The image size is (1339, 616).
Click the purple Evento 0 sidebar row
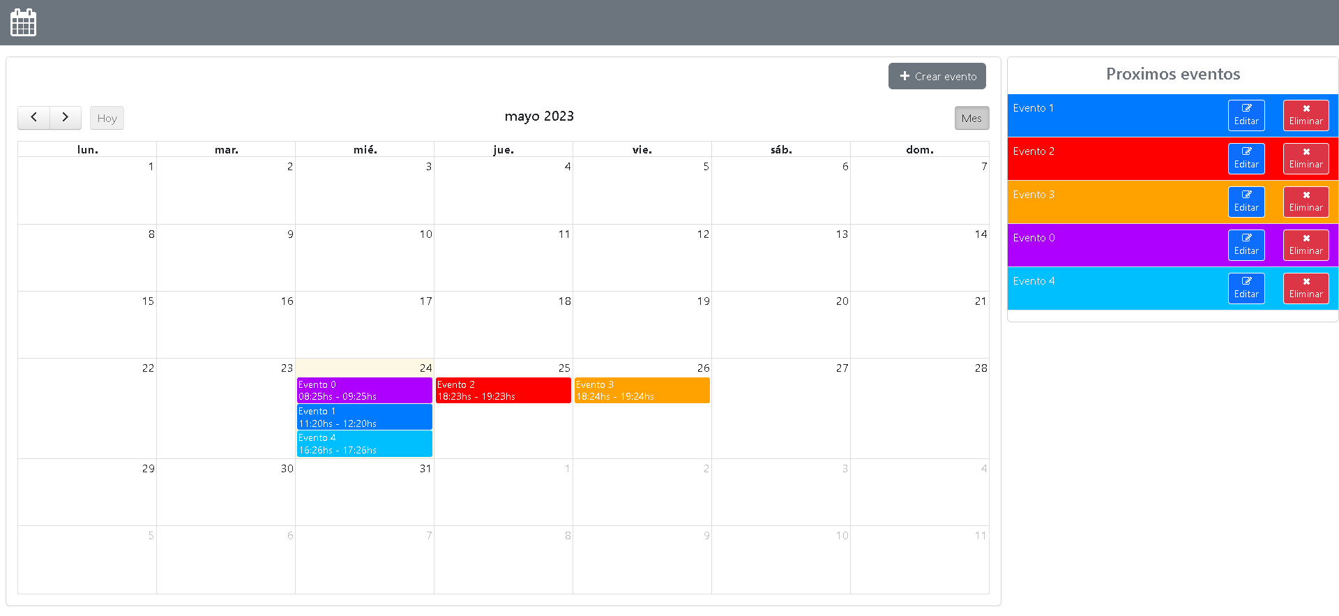click(x=1116, y=245)
